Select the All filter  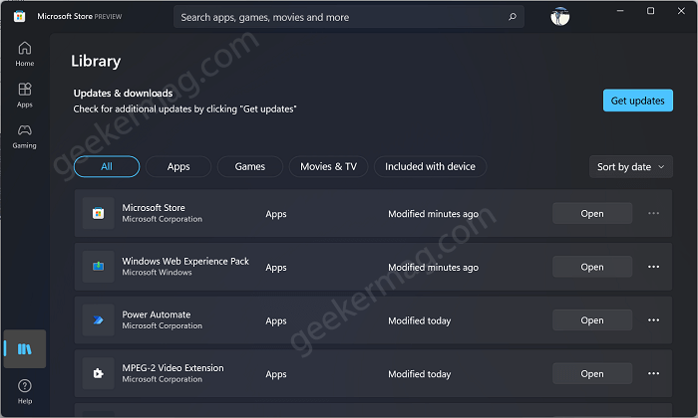pyautogui.click(x=107, y=166)
